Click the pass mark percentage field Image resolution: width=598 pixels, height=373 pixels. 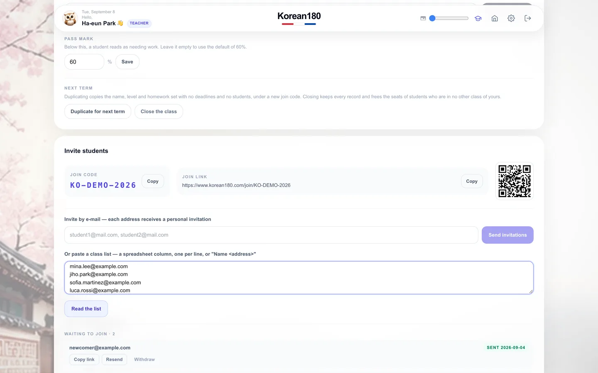(x=84, y=62)
